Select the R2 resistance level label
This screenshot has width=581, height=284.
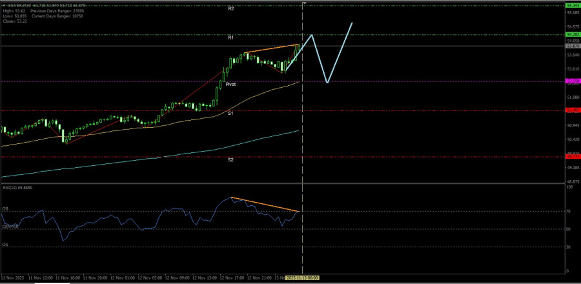coord(230,9)
